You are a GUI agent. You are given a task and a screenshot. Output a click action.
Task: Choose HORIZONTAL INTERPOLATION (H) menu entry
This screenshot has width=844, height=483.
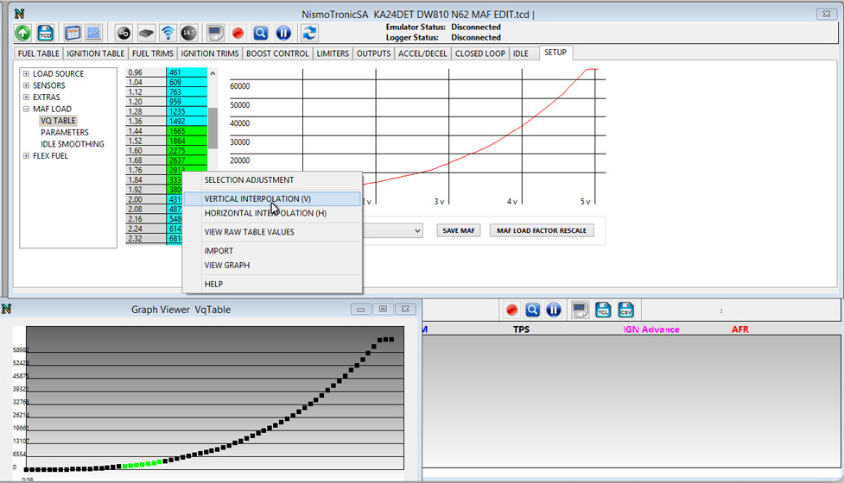pos(272,213)
